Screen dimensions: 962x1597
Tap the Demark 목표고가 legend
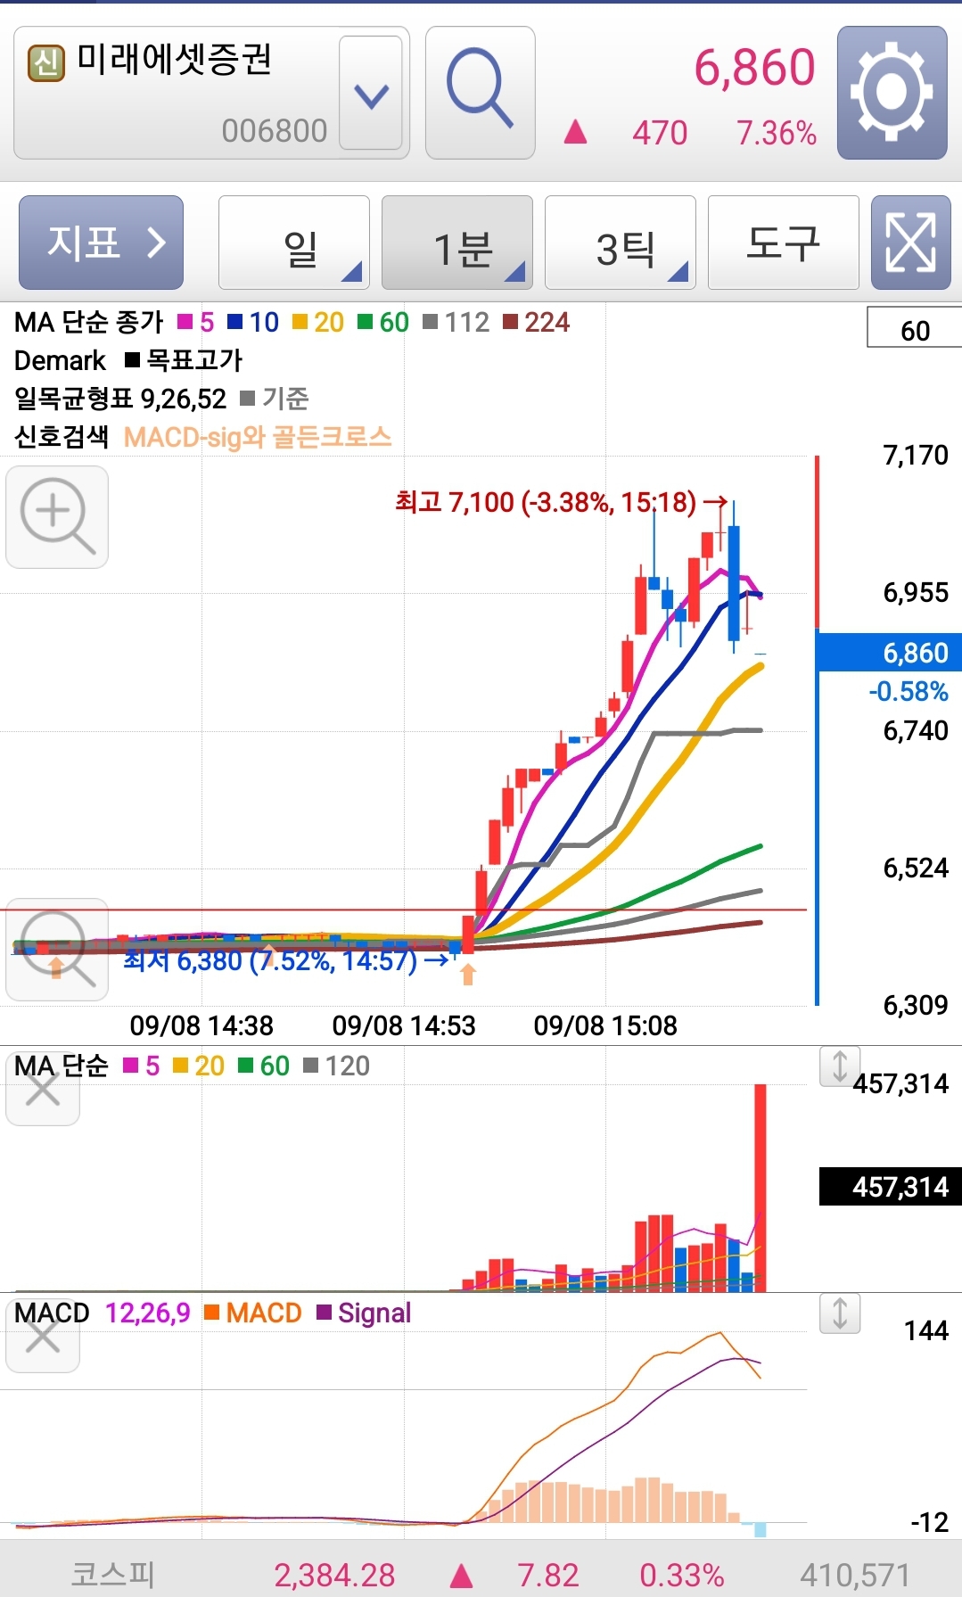[183, 360]
